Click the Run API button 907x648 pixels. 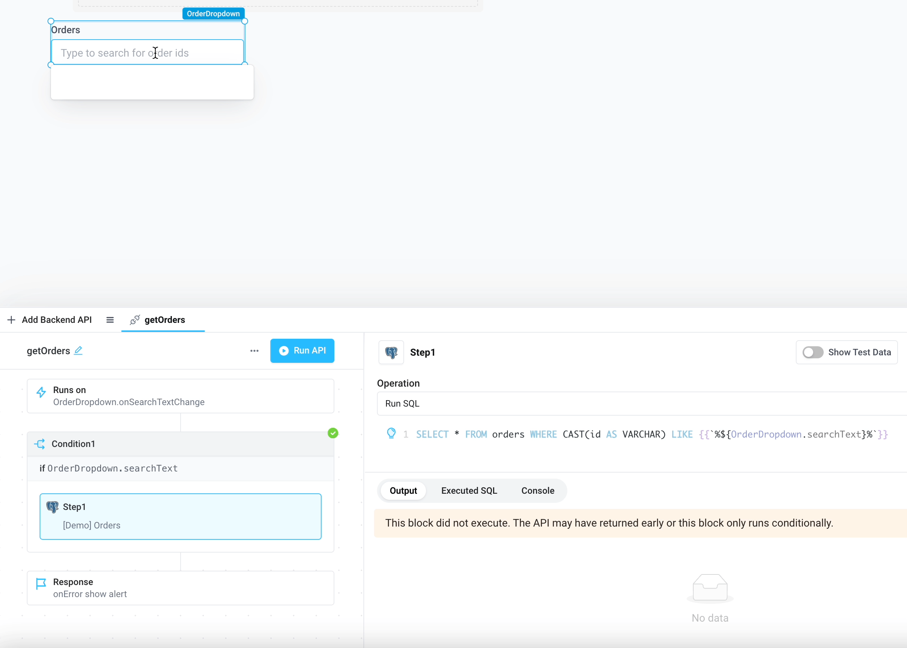click(x=302, y=351)
